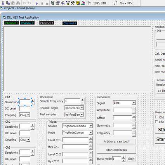Click the Symmetry input field
This screenshot has height=165, width=165.
[123, 125]
